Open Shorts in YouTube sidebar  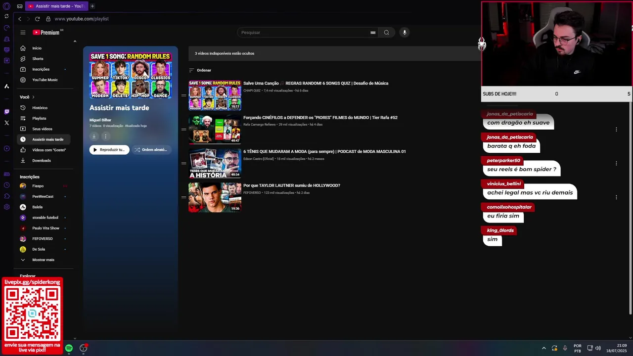click(45, 59)
